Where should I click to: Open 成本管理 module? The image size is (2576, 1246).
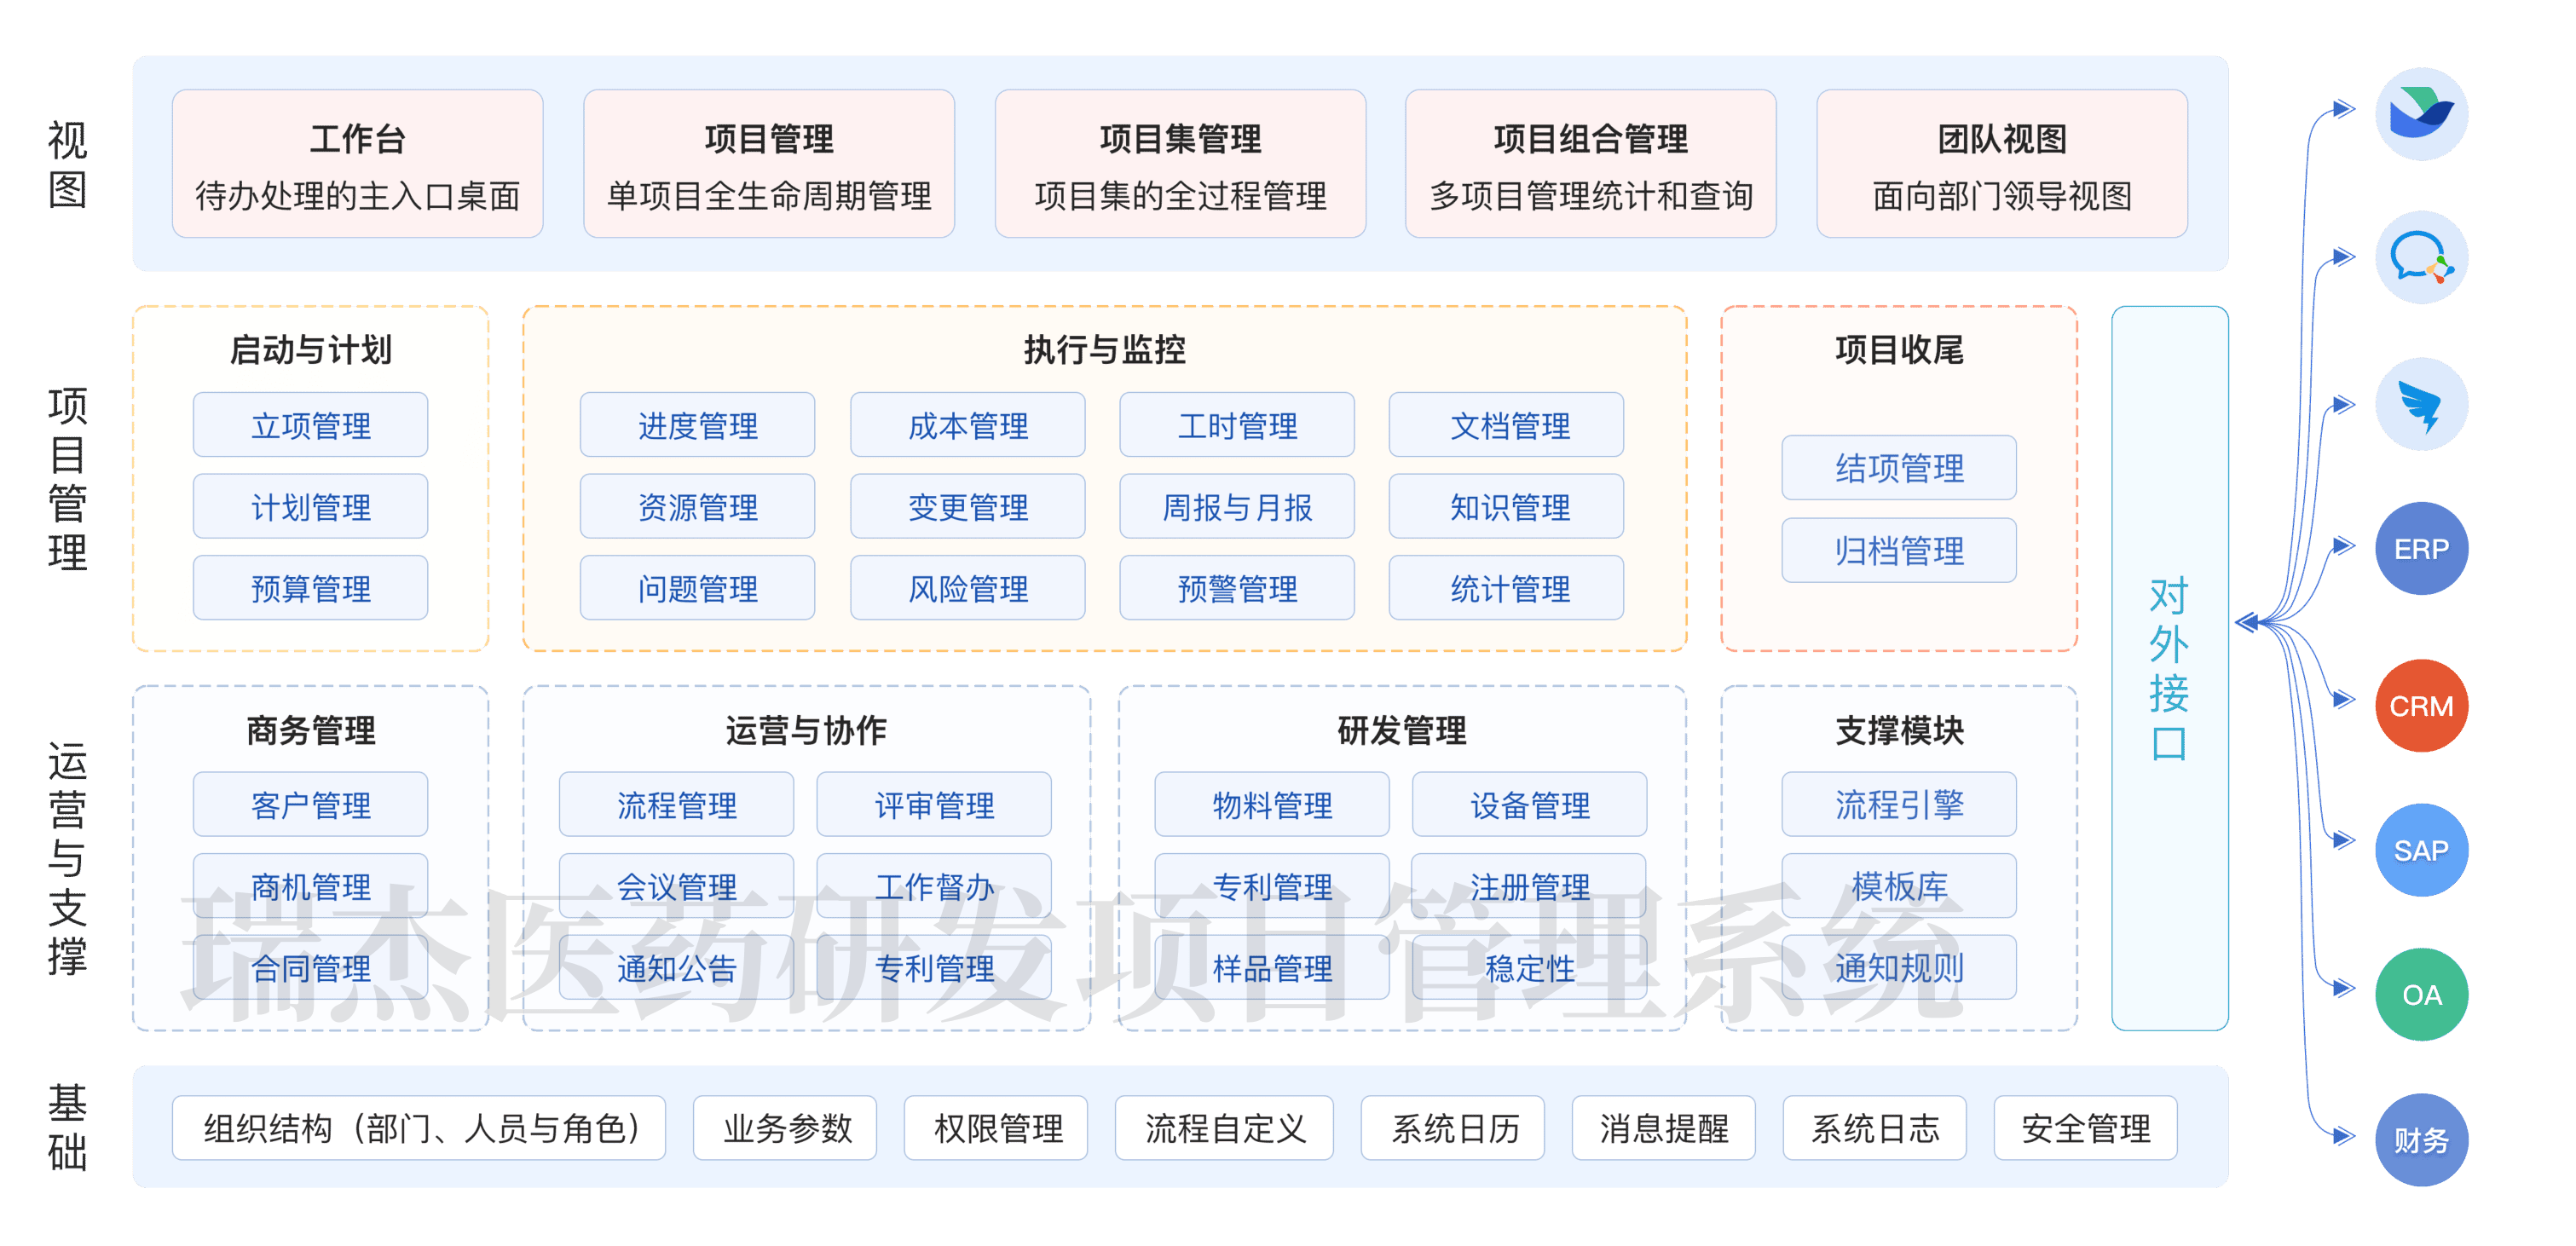coord(968,425)
